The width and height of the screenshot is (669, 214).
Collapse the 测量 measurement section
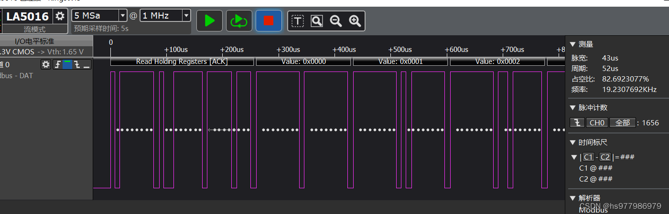pyautogui.click(x=572, y=44)
